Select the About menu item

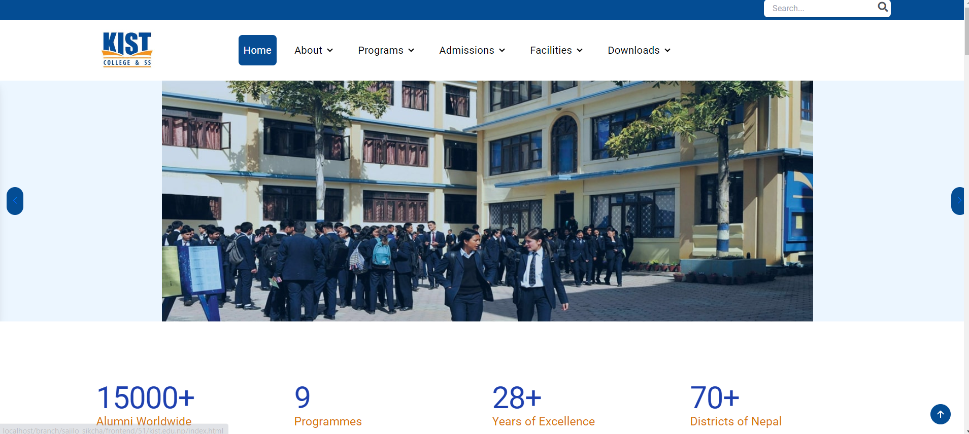(x=308, y=50)
